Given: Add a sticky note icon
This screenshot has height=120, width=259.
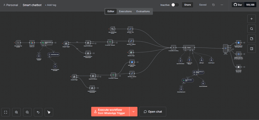Looking at the screenshot, I should (251, 39).
